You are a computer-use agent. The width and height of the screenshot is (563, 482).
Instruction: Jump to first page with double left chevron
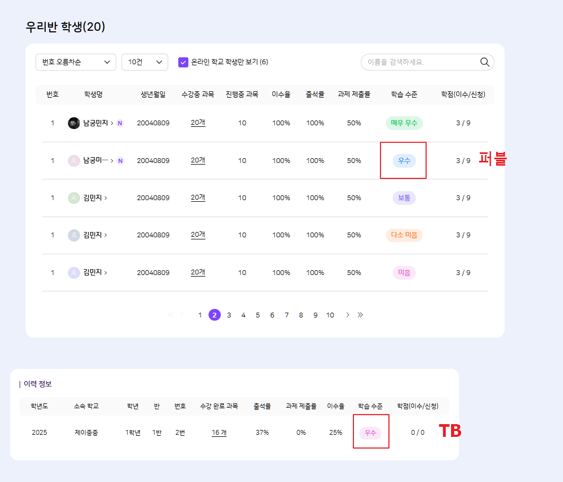pos(170,315)
